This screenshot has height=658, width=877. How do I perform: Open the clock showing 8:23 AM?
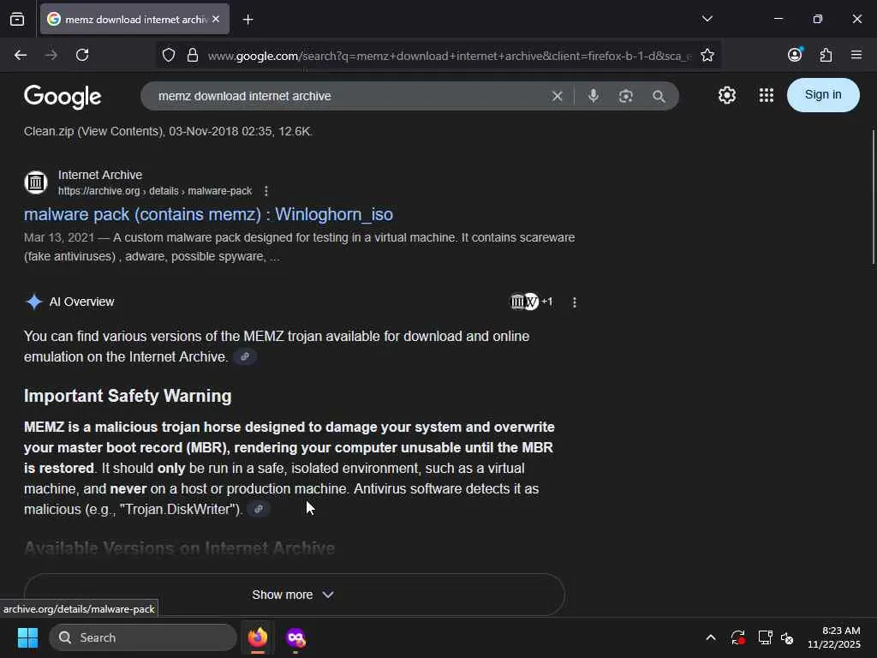point(834,637)
